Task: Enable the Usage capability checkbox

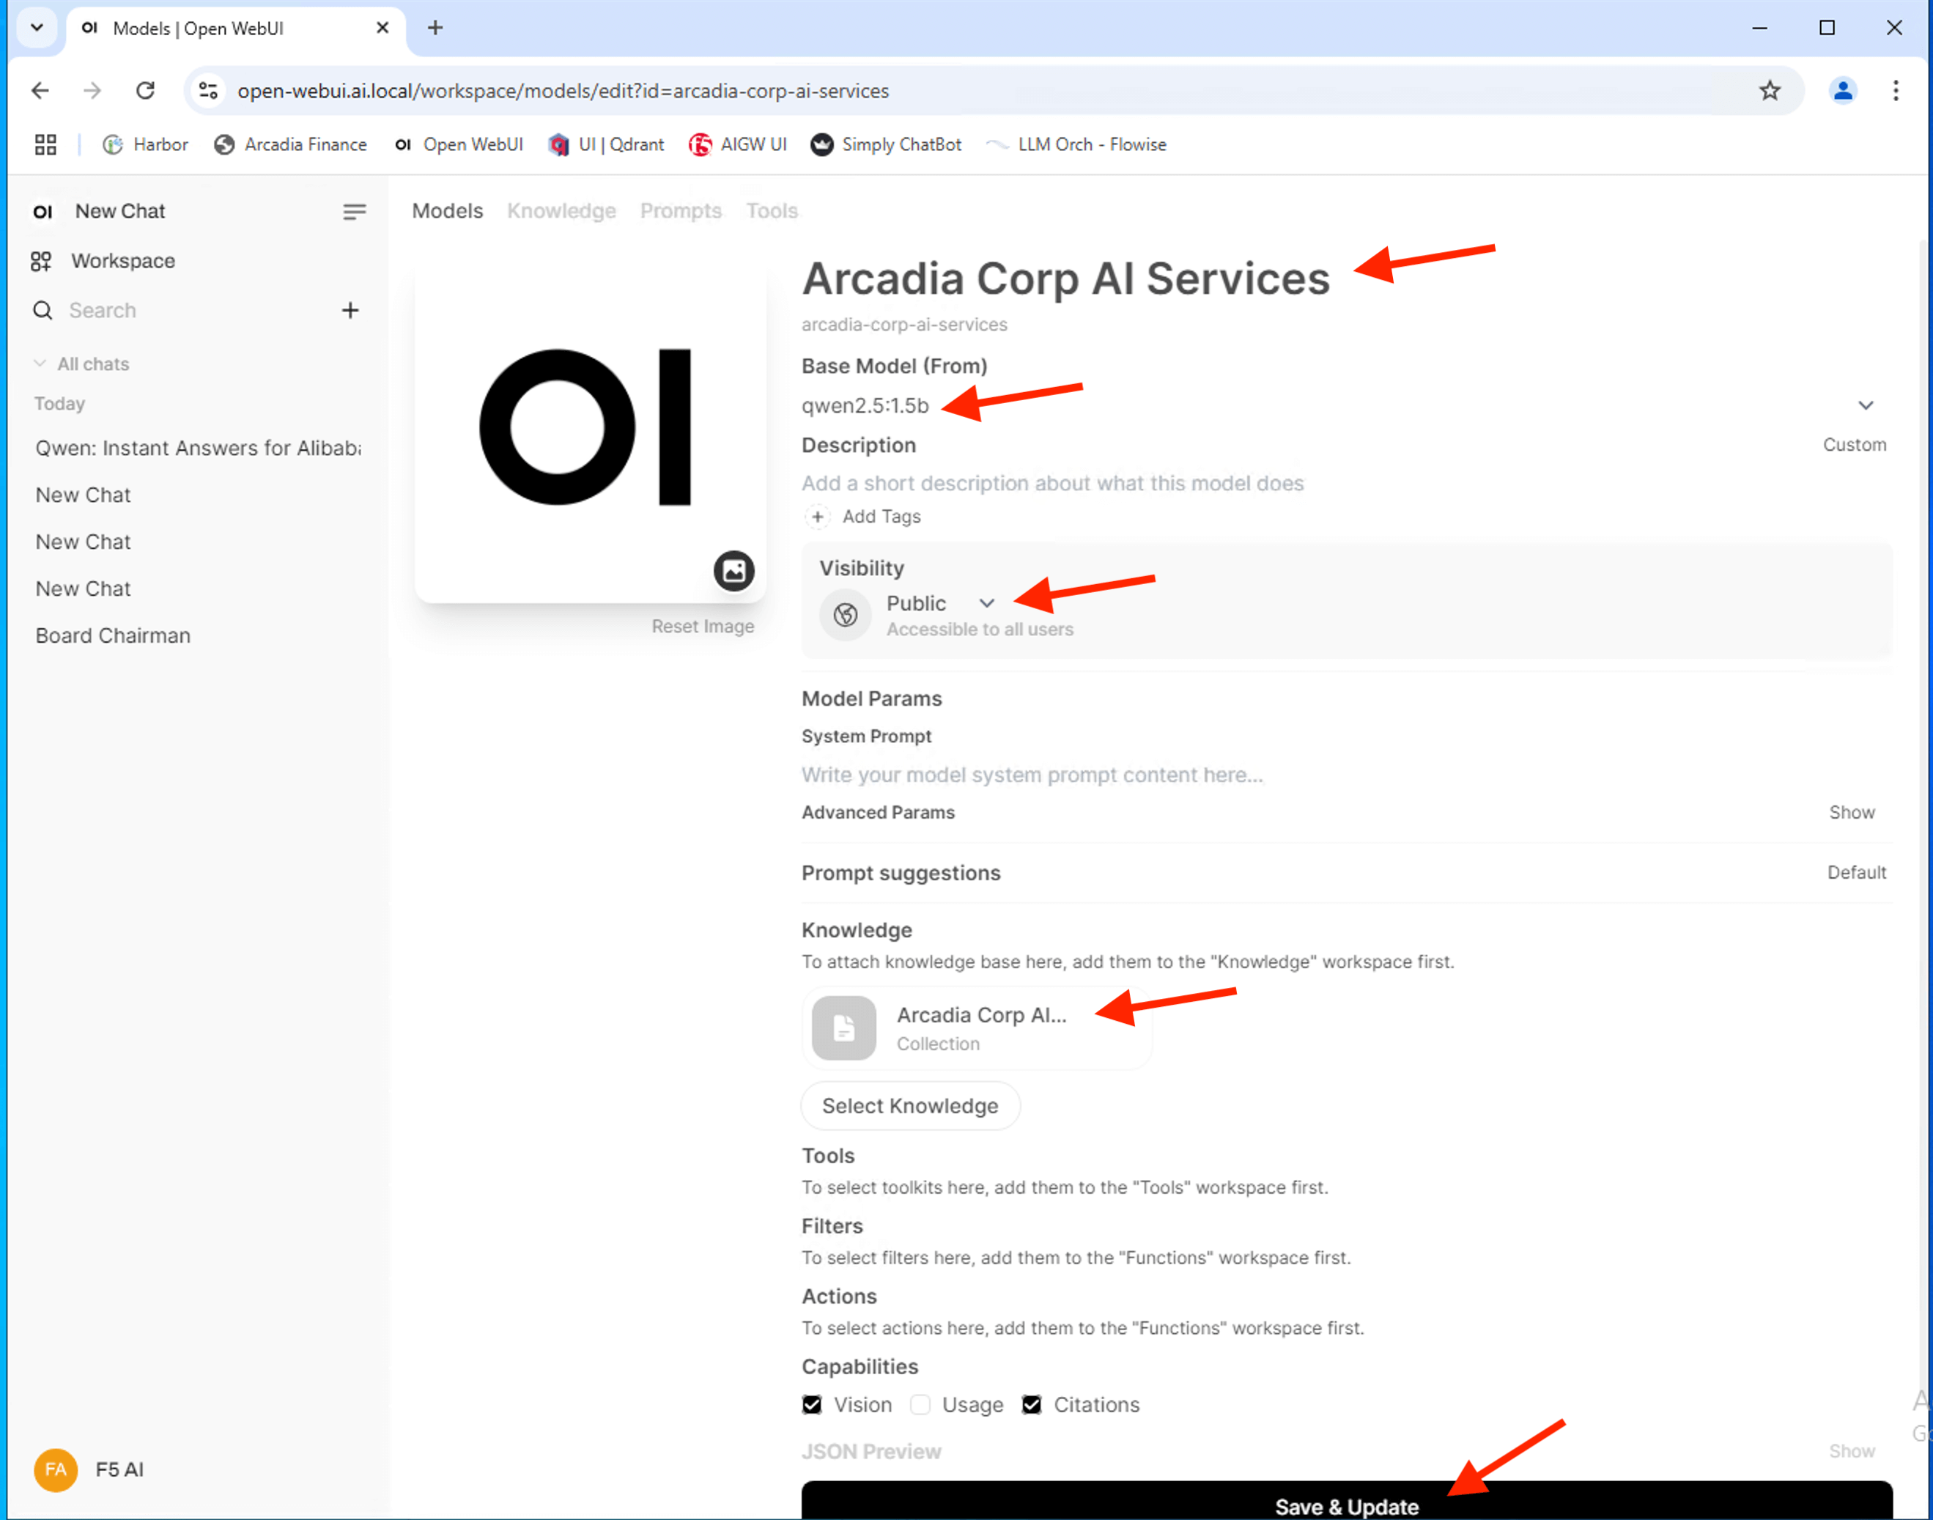Action: [920, 1404]
